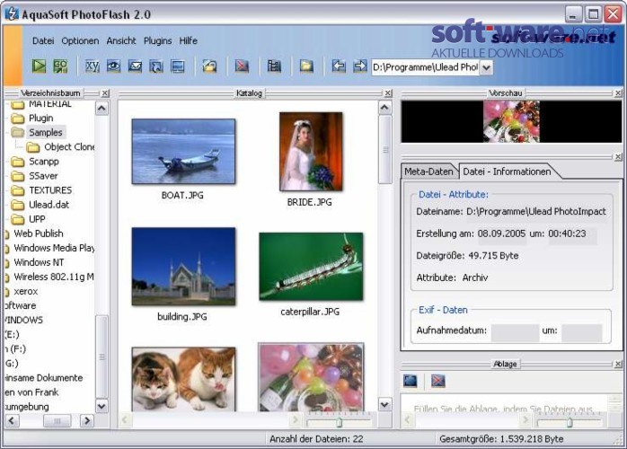Screen dimensions: 627x449
Task: Adjust the Katalog thumbnail size slider
Action: pos(339,422)
